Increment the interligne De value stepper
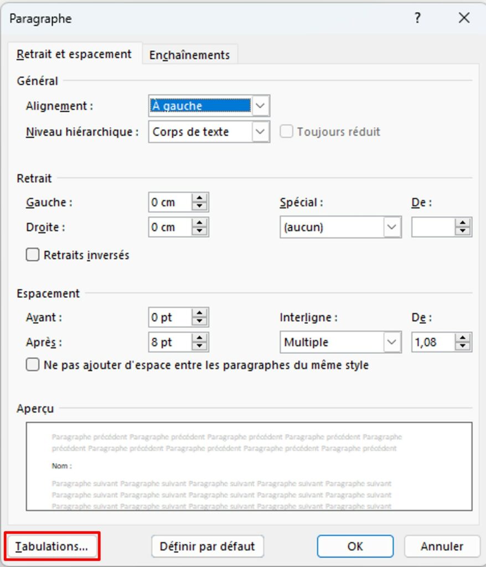This screenshot has height=567, width=486. (x=463, y=339)
